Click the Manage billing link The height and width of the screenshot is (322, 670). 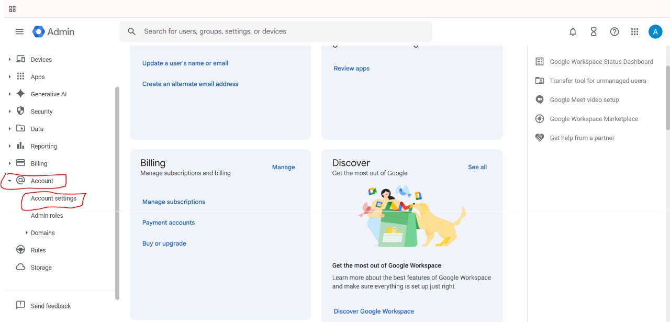pos(283,167)
